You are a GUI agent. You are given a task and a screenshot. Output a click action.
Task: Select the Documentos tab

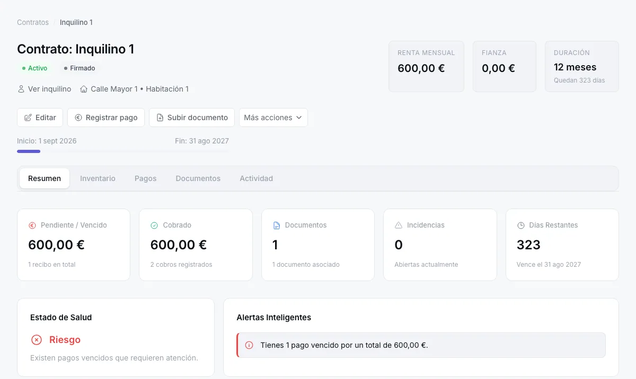[x=198, y=178]
